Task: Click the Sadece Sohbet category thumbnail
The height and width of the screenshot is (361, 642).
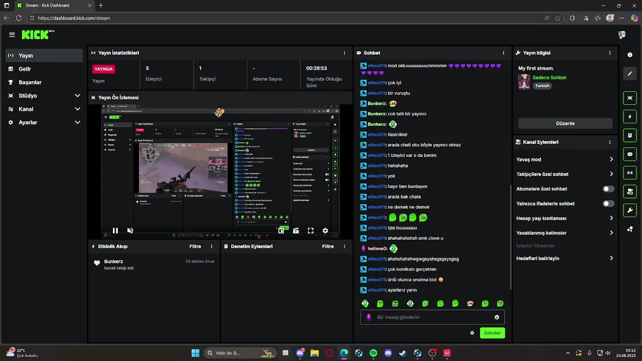Action: click(524, 82)
